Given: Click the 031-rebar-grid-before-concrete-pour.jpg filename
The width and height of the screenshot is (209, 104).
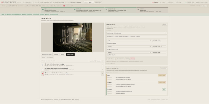Looking at the screenshot, I should [54, 64].
